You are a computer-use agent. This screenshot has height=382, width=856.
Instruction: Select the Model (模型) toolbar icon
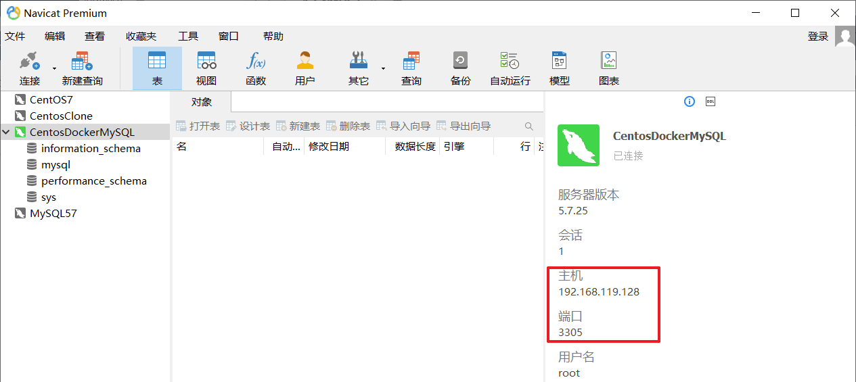[x=560, y=68]
